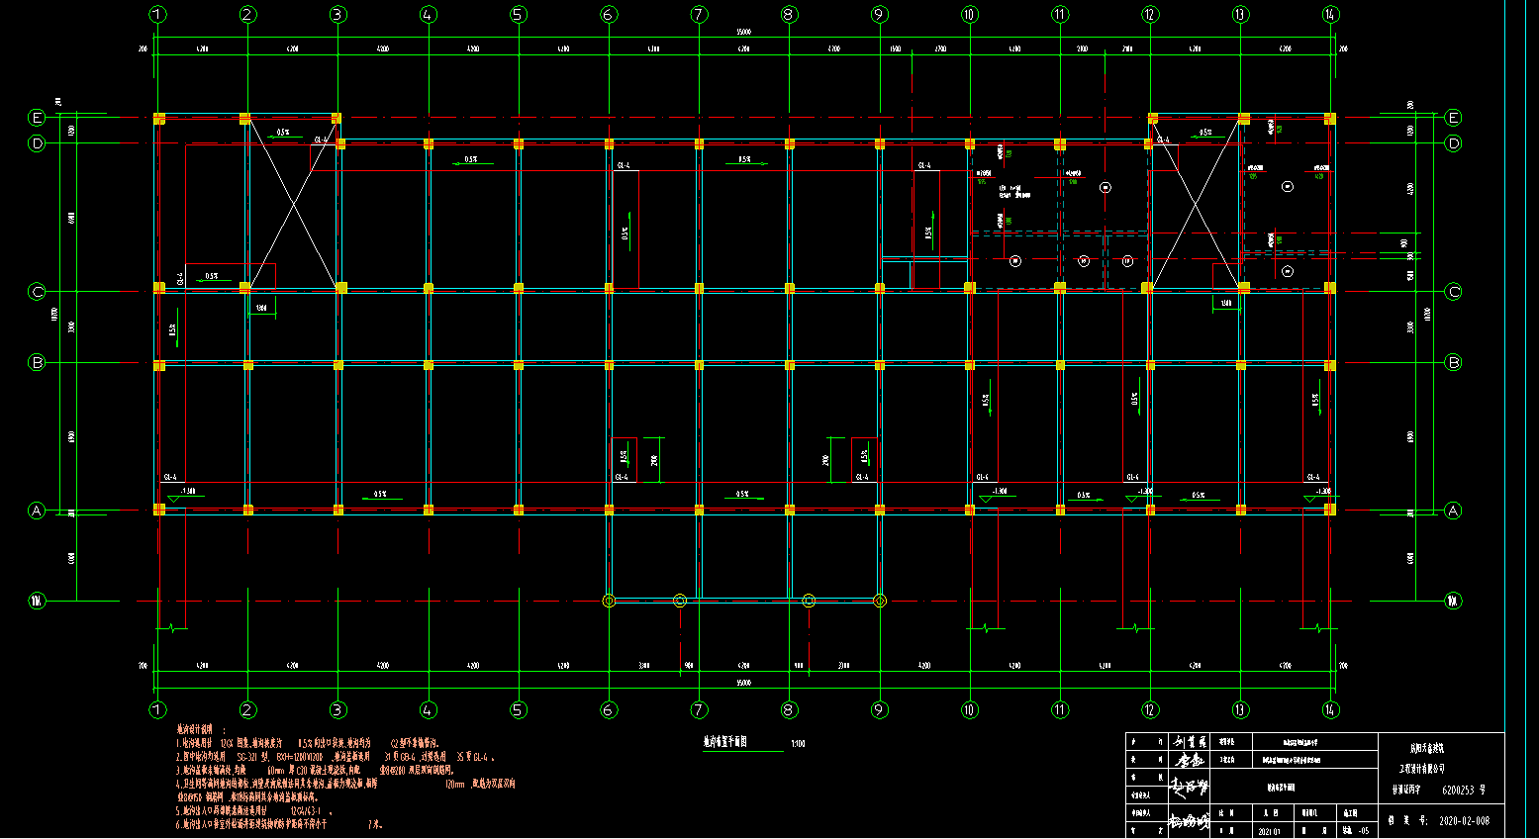Select the -05 sheet number cell
The width and height of the screenshot is (1539, 839).
click(1363, 831)
